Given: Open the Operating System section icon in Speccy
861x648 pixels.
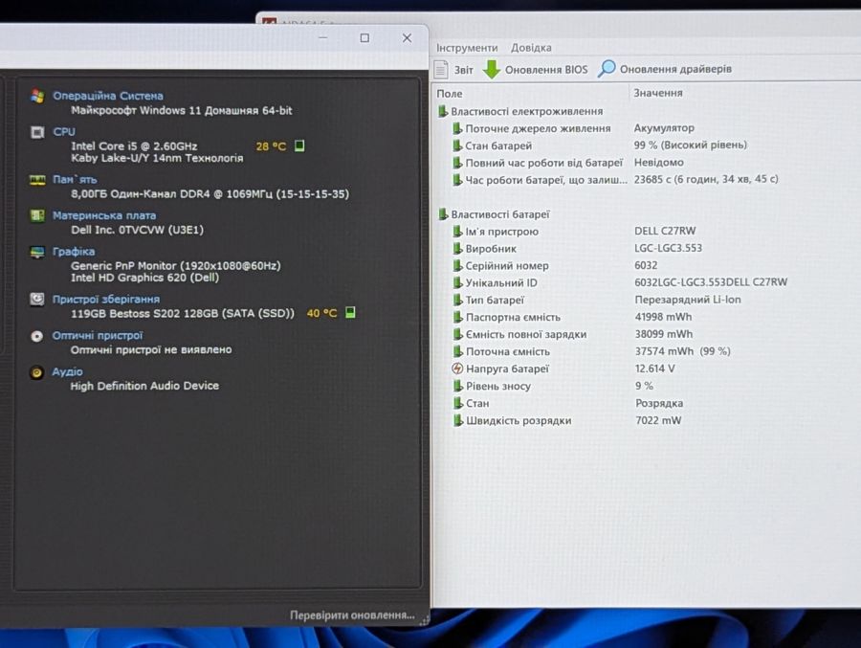Looking at the screenshot, I should 37,96.
